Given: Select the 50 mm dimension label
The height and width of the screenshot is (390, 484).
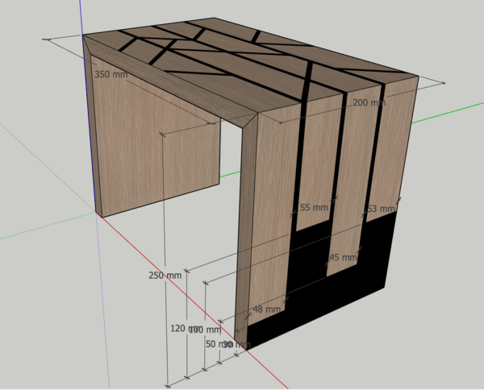Looking at the screenshot, I should [213, 344].
